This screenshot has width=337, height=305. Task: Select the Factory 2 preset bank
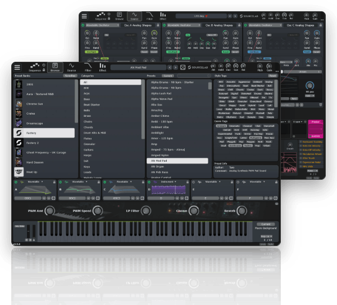click(44, 143)
